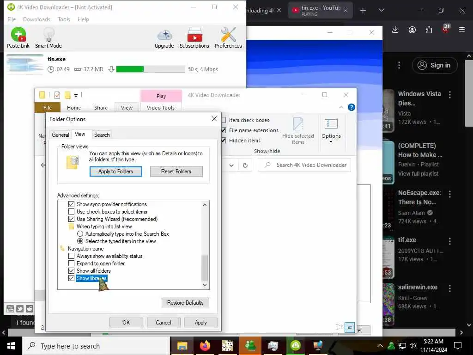Open Firefox extensions puzzle icon
The height and width of the screenshot is (355, 473).
click(x=429, y=30)
